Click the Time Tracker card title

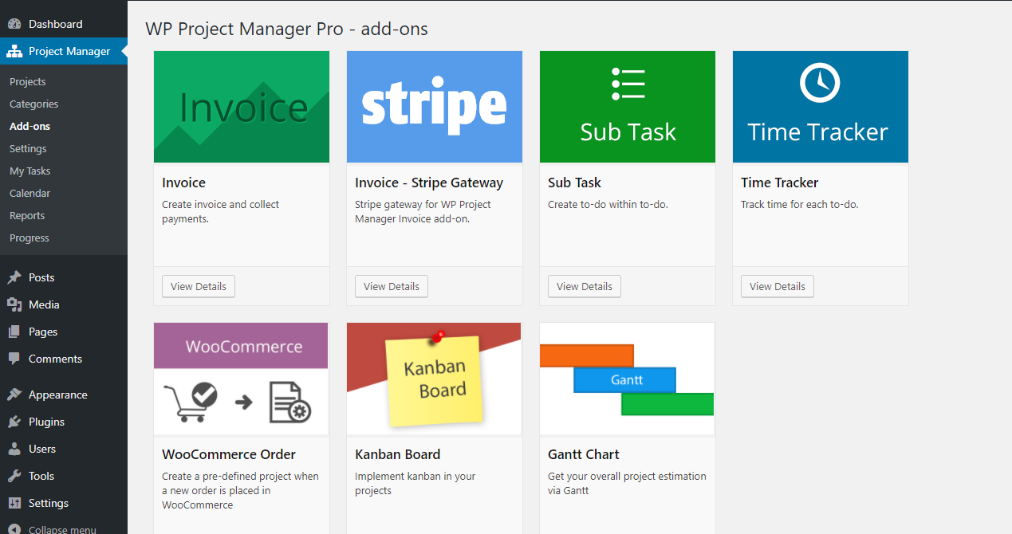780,183
